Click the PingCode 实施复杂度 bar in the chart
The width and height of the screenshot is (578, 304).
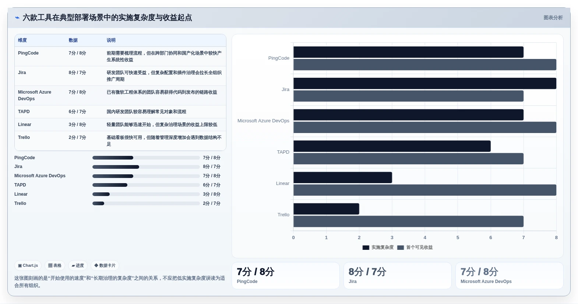(x=408, y=52)
